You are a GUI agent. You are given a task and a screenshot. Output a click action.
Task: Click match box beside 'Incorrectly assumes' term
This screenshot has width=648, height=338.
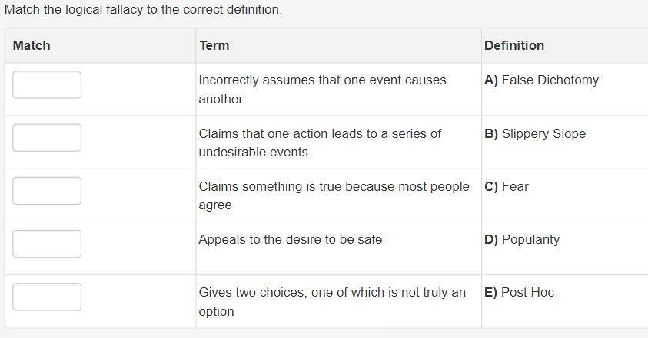(47, 85)
